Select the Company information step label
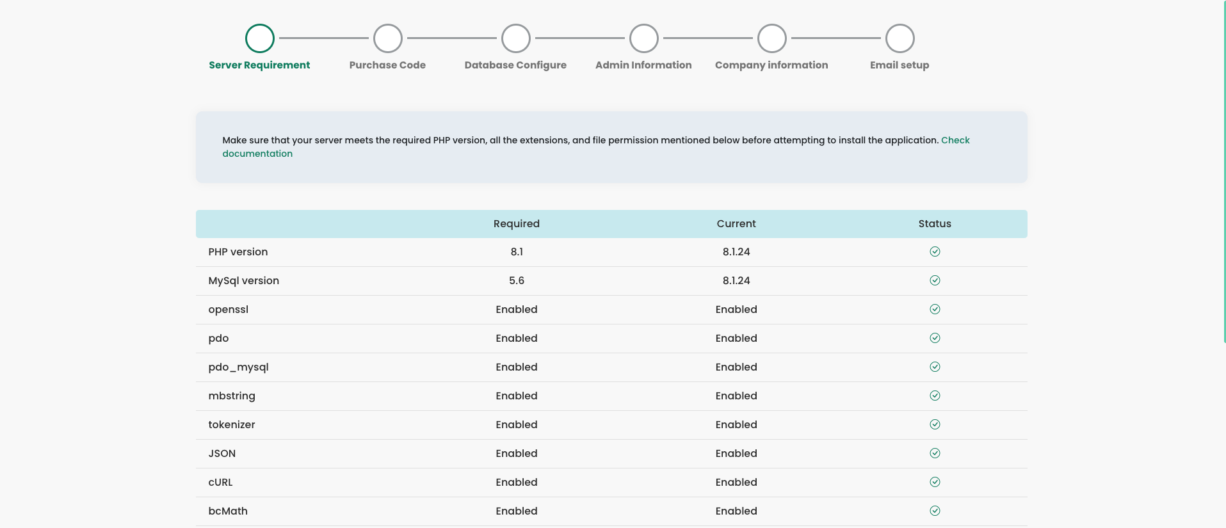This screenshot has height=528, width=1226. click(x=771, y=65)
